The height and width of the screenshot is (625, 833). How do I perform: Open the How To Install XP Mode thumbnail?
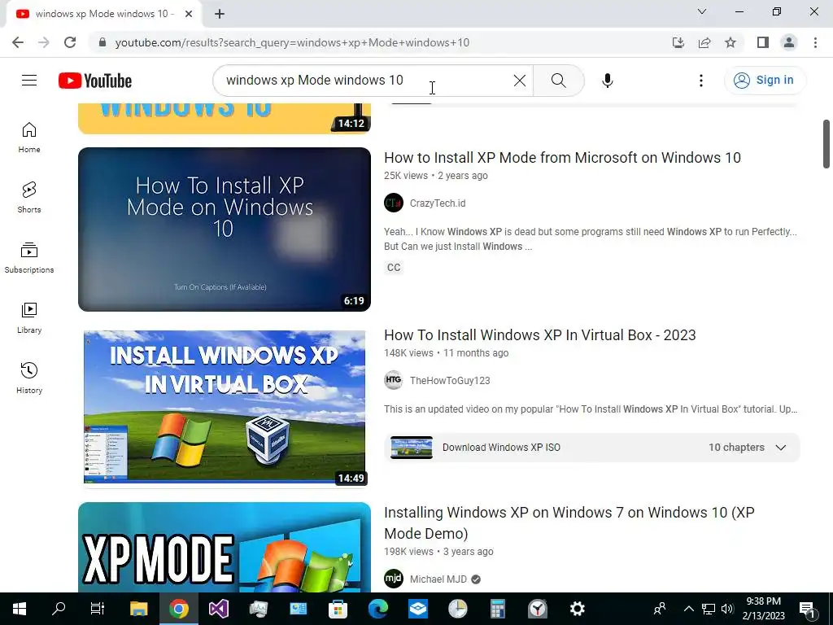(225, 229)
